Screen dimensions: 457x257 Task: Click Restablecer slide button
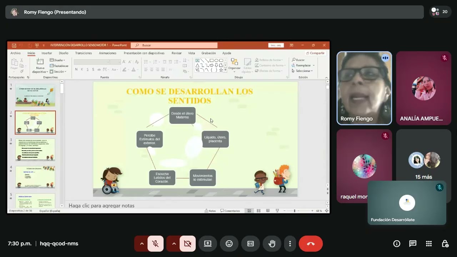click(x=59, y=66)
